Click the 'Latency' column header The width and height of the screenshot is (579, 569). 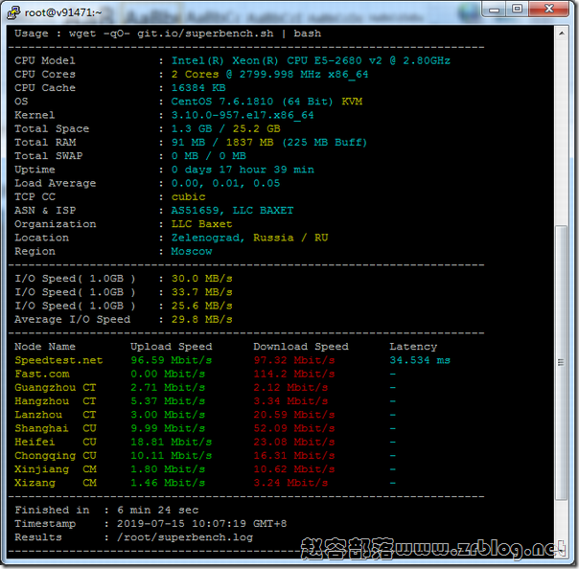(x=413, y=346)
